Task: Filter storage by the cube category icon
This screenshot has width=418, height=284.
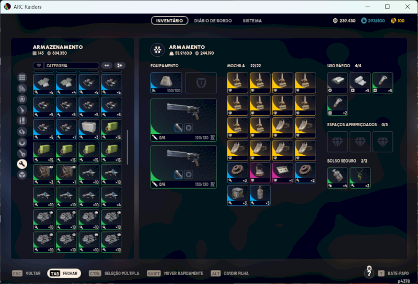Action: pyautogui.click(x=22, y=175)
